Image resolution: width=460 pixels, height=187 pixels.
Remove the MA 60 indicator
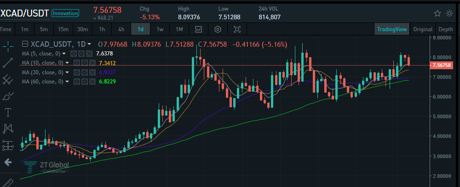pos(92,82)
